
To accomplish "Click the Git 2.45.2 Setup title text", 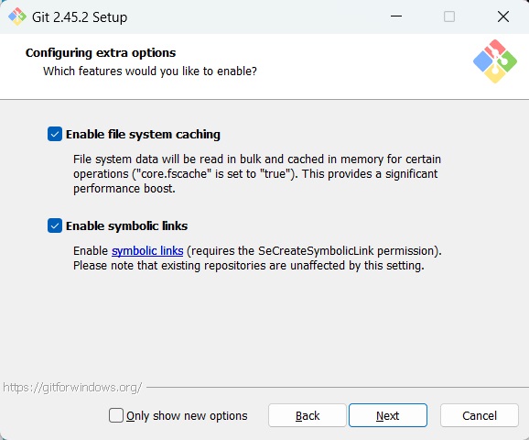I will coord(80,16).
